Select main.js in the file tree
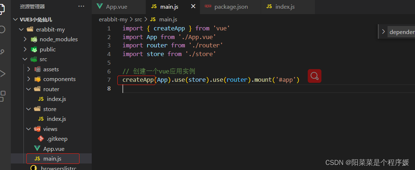415x170 pixels. 52,158
